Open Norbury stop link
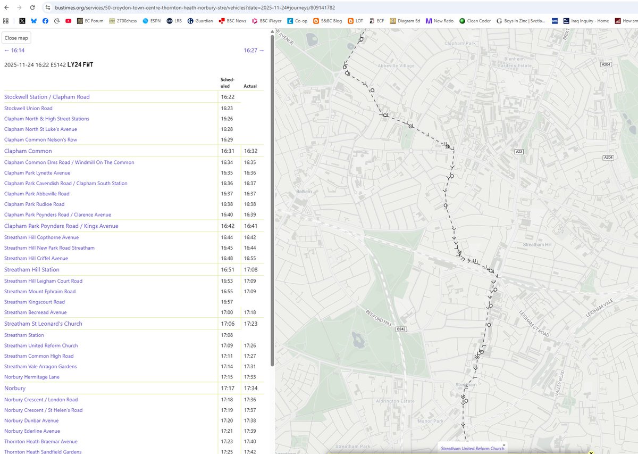Viewport: 638px width, 454px height. pyautogui.click(x=15, y=389)
